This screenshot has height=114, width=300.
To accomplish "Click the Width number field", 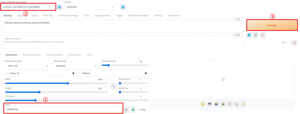I will point(101,80).
